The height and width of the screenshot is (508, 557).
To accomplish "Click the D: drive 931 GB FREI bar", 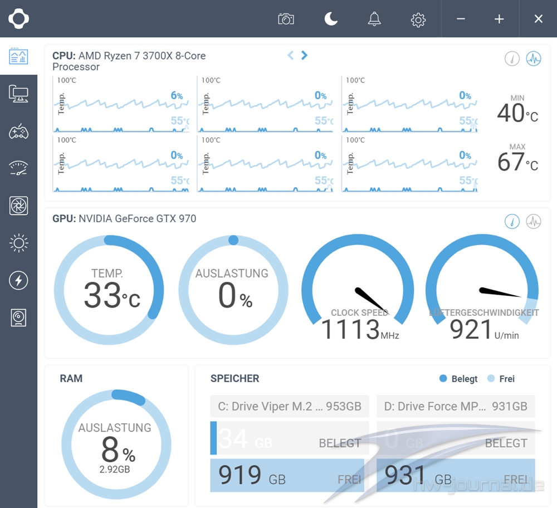I will pos(456,475).
